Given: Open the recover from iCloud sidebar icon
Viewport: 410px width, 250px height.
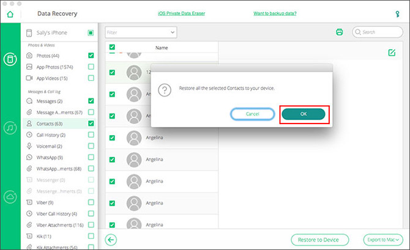Looking at the screenshot, I should pos(10,196).
